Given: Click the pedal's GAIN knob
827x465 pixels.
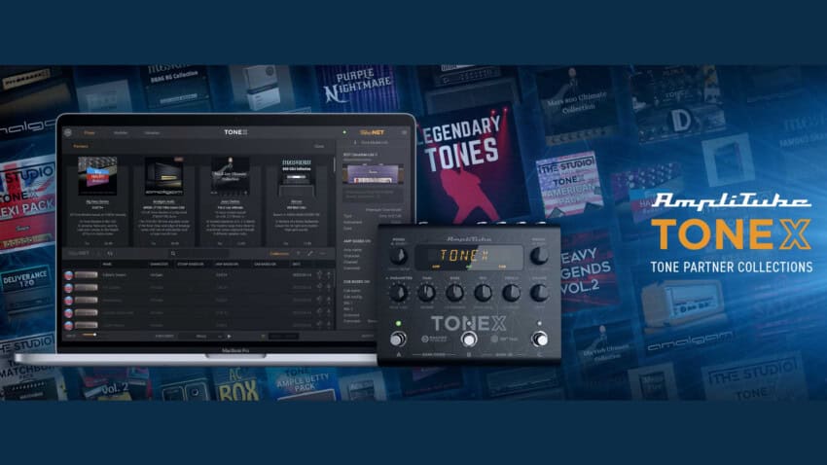Looking at the screenshot, I should click(x=426, y=292).
